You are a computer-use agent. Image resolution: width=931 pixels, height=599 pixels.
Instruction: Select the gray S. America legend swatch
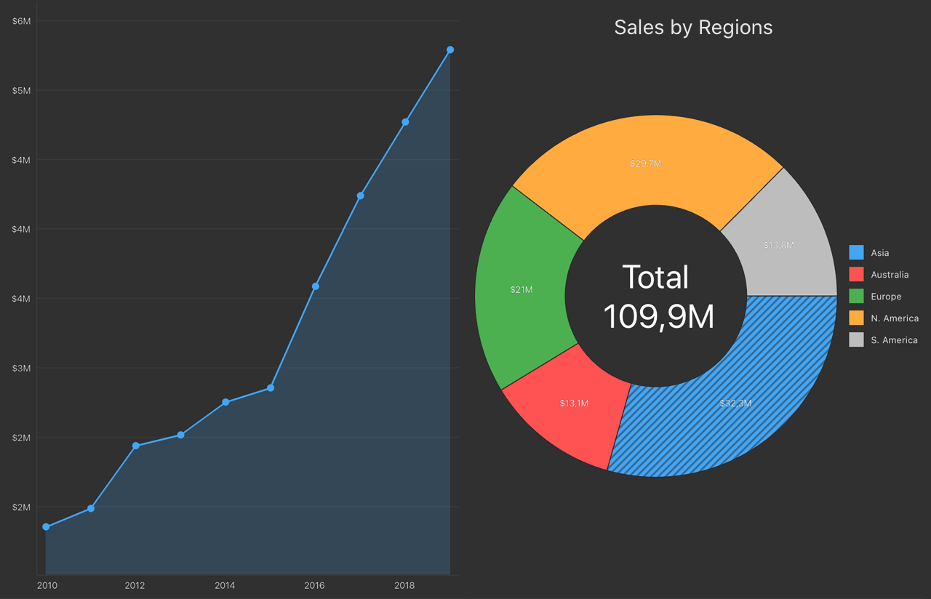856,339
